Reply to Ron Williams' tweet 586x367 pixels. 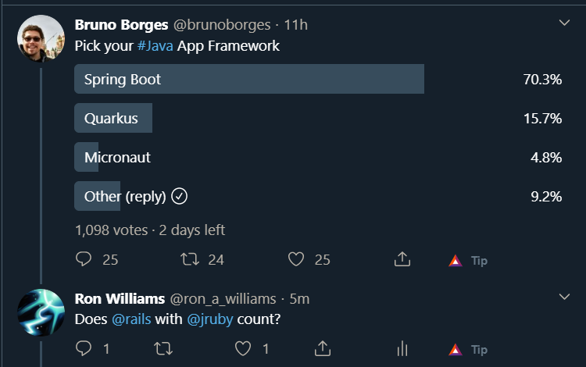(x=84, y=348)
